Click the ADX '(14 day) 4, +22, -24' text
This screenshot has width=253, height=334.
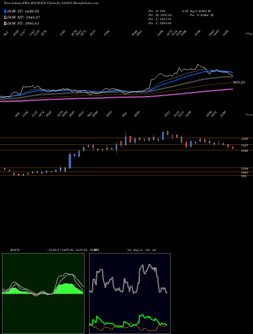[x=141, y=250]
